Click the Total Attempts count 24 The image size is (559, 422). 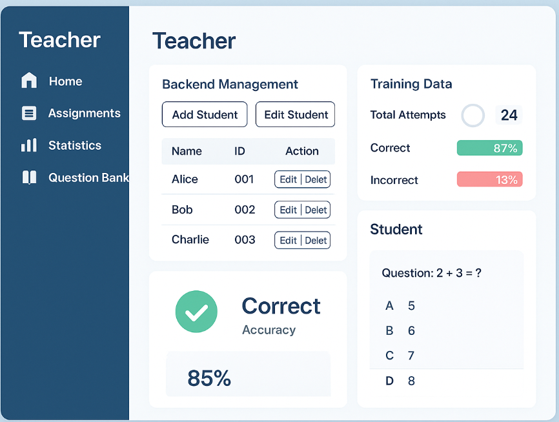pos(509,116)
